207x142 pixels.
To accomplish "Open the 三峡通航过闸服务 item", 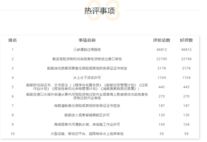I will (x=87, y=49).
